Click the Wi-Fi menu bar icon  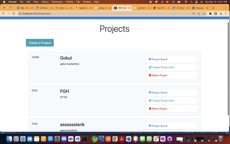[186, 2]
